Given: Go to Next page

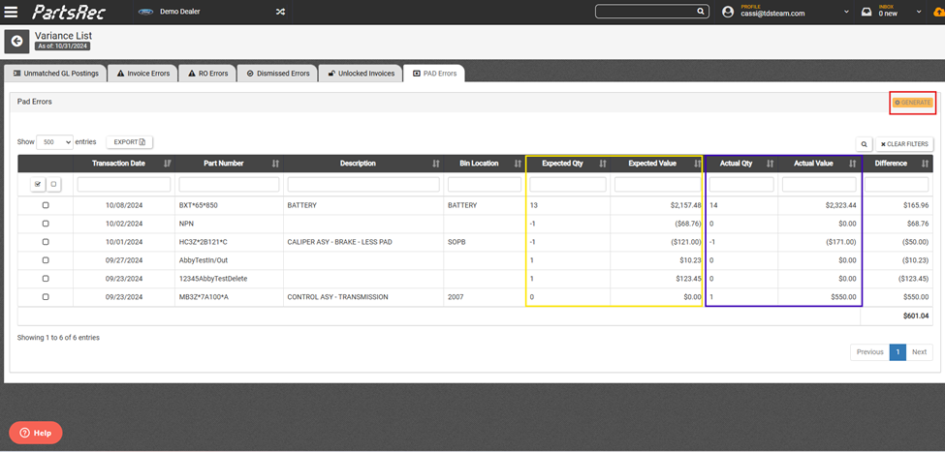Looking at the screenshot, I should click(919, 352).
